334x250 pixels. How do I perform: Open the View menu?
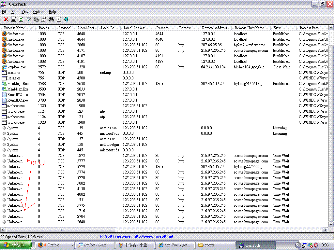tap(25, 12)
